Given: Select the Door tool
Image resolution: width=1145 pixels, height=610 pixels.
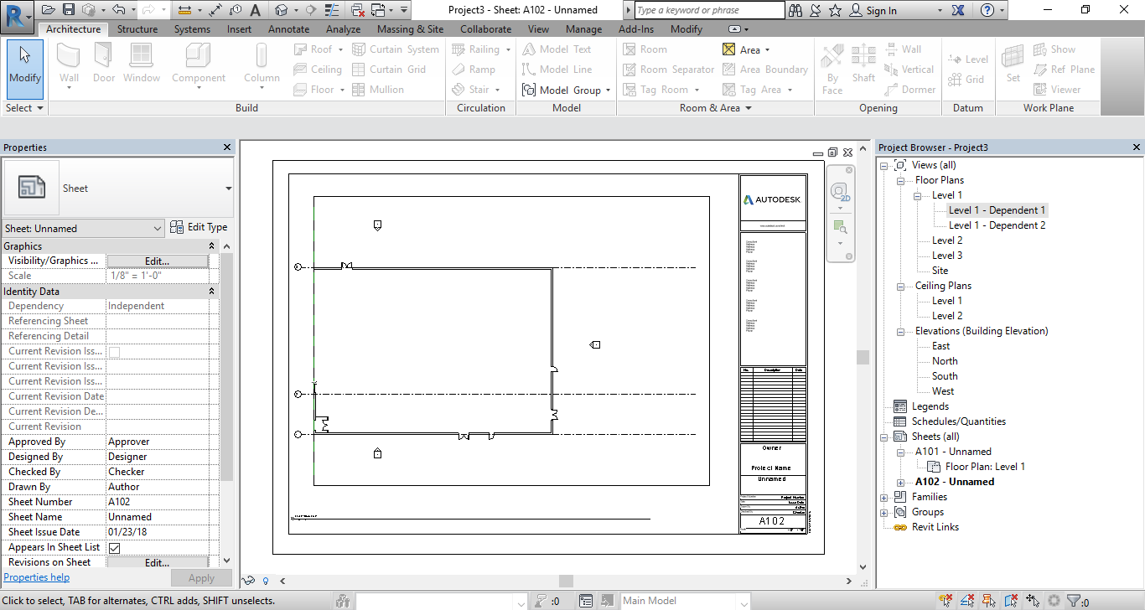Looking at the screenshot, I should click(104, 64).
